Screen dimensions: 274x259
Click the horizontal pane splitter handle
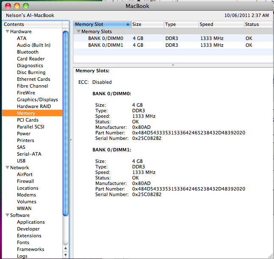pos(173,65)
